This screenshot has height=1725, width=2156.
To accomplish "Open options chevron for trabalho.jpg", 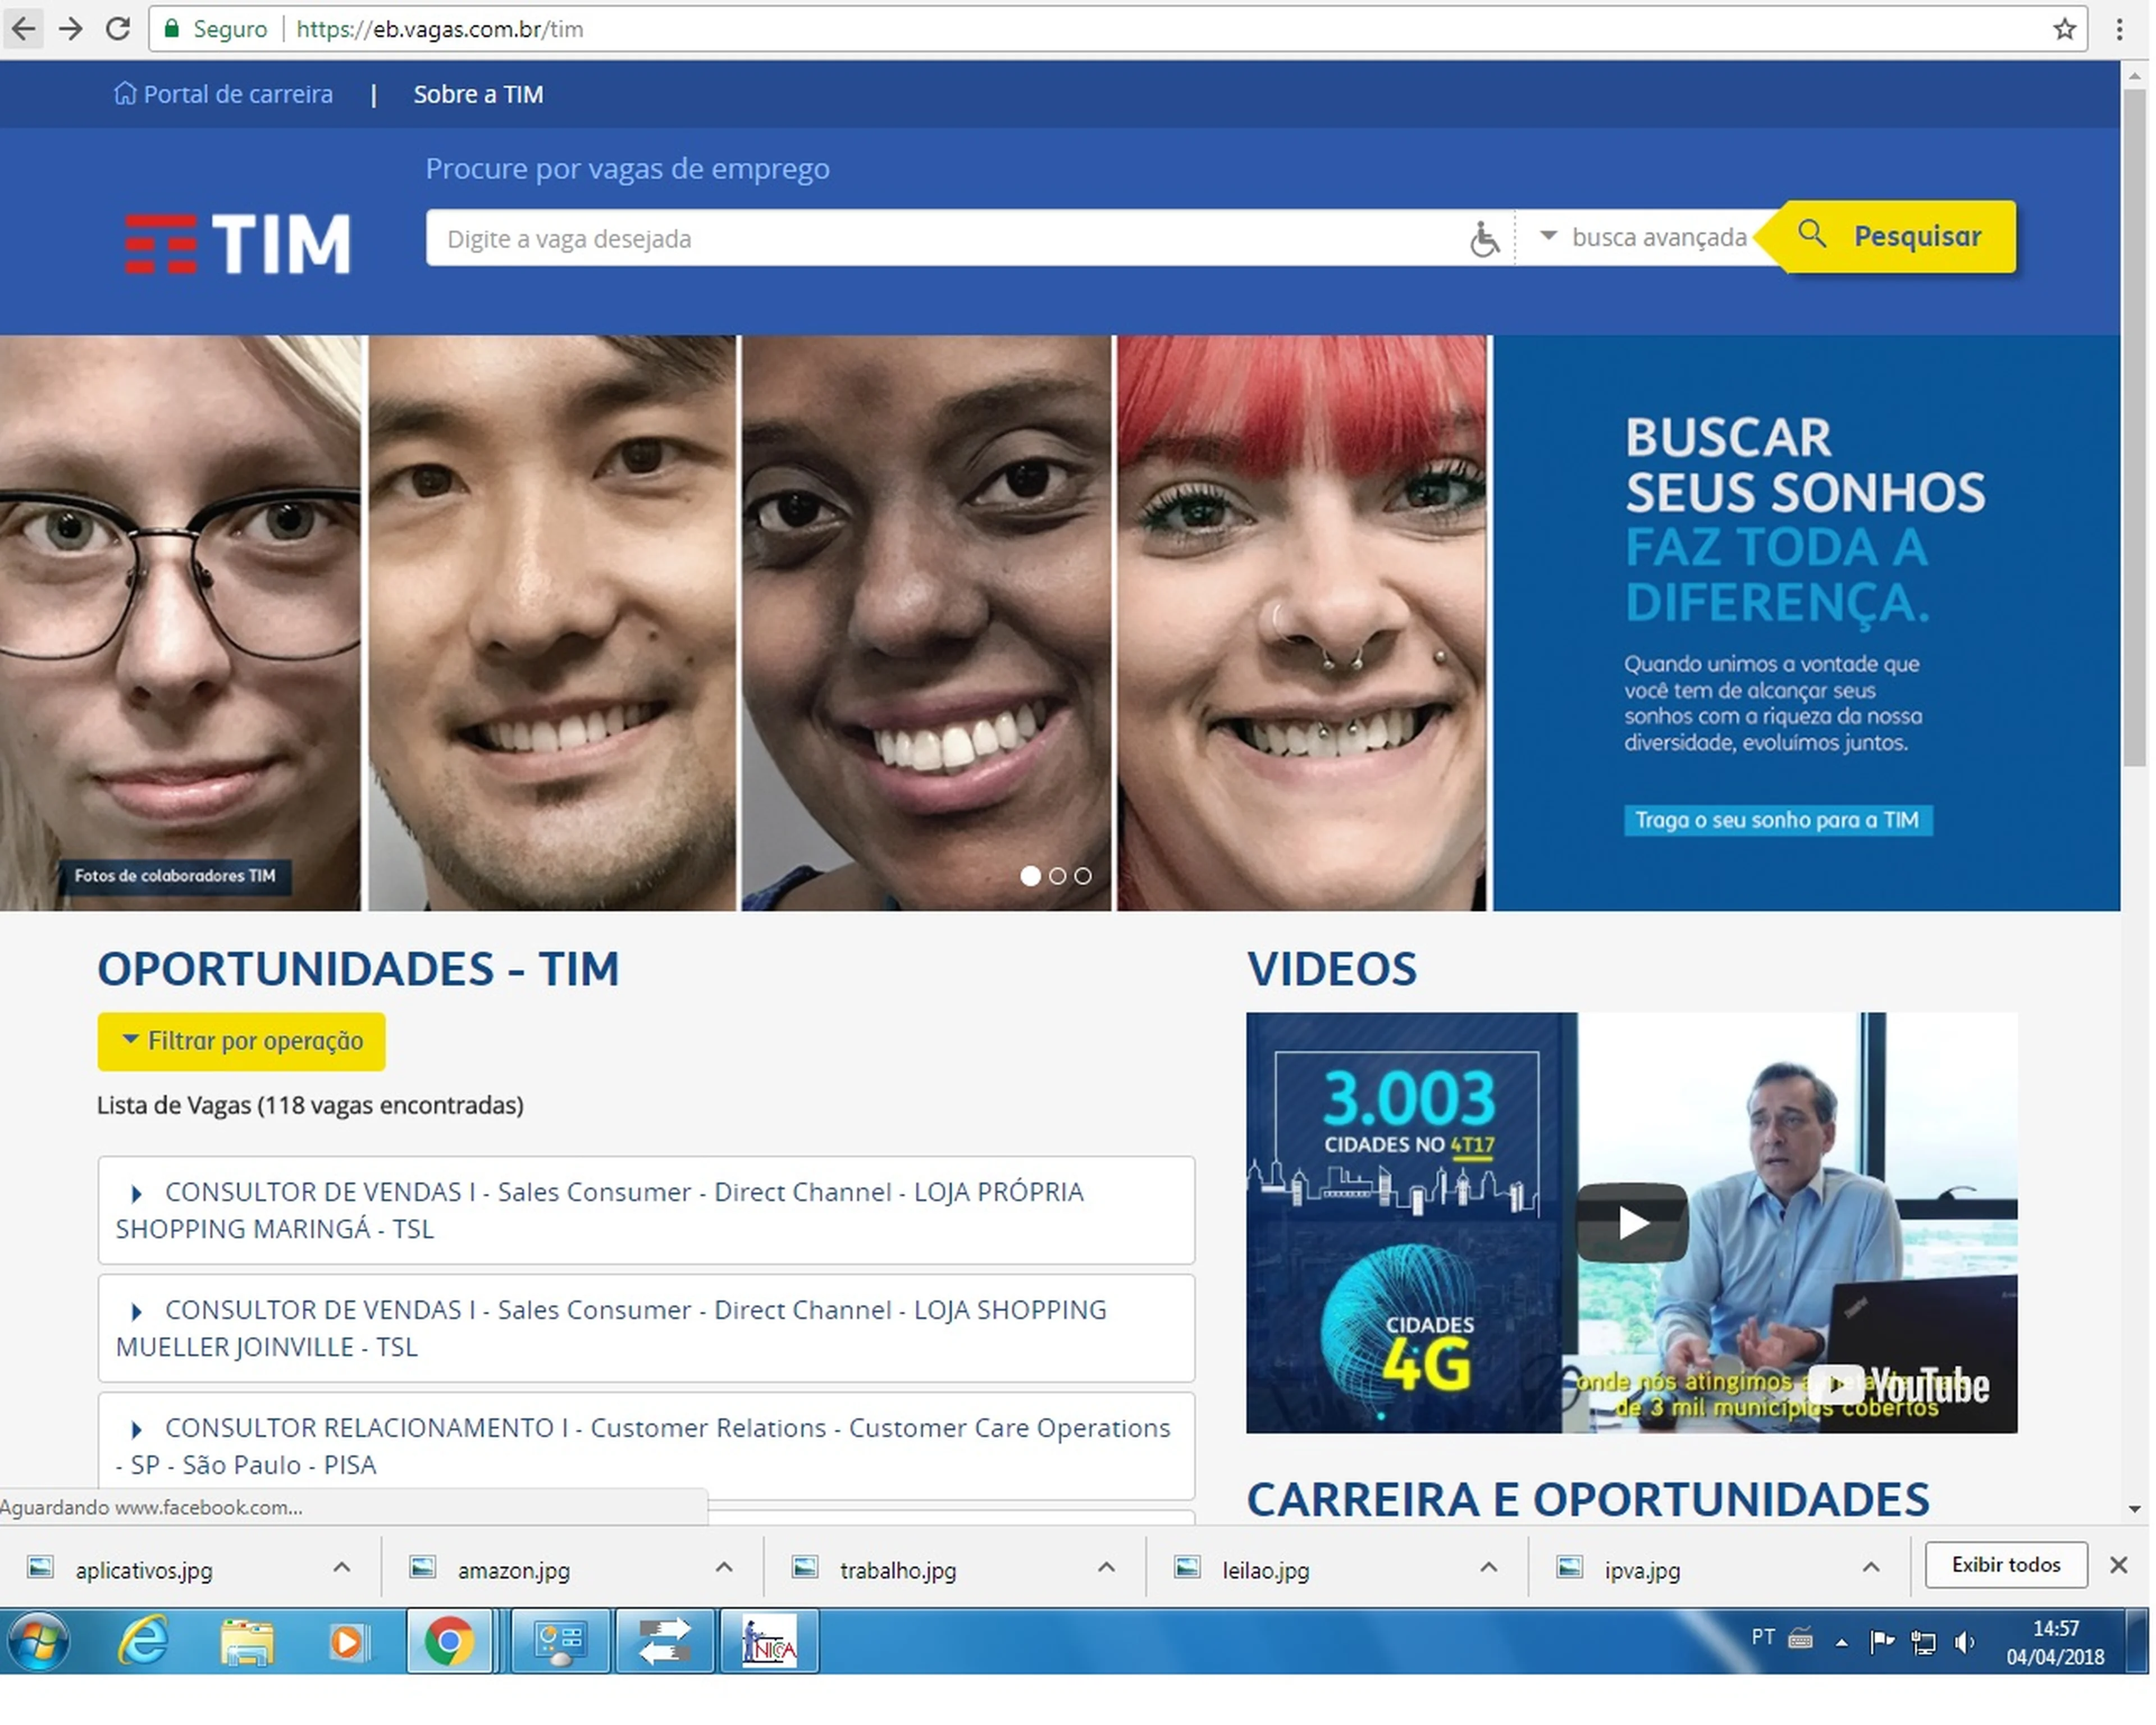I will [x=1106, y=1568].
